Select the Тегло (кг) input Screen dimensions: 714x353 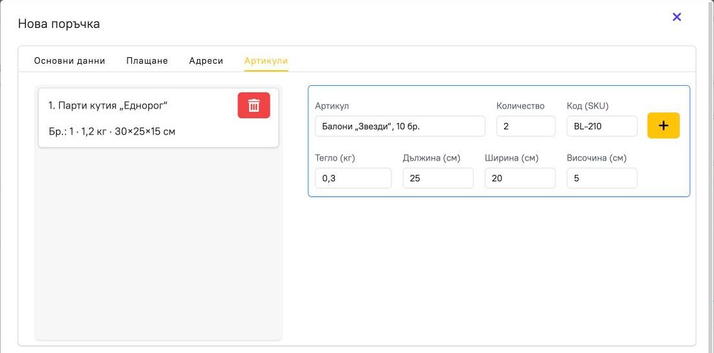[353, 178]
